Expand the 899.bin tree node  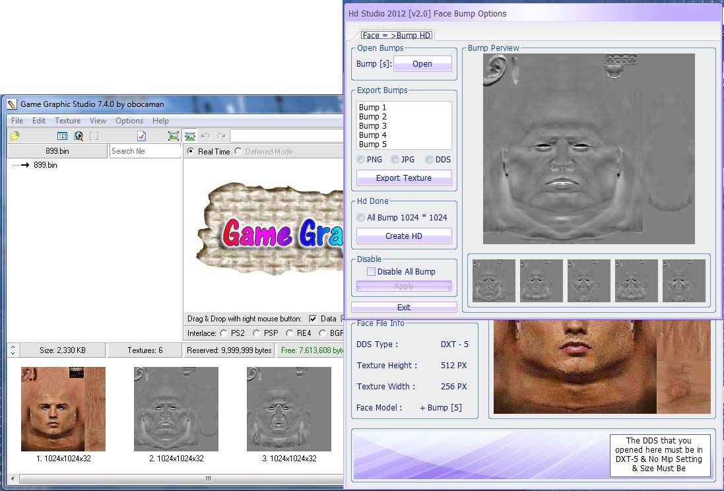(24, 165)
